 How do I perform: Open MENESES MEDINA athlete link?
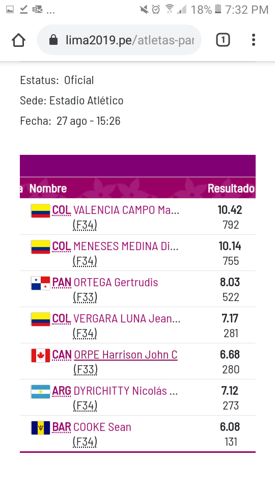(126, 247)
